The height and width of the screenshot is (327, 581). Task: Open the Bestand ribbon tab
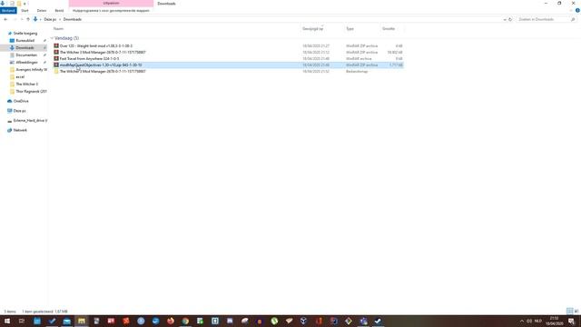click(8, 11)
